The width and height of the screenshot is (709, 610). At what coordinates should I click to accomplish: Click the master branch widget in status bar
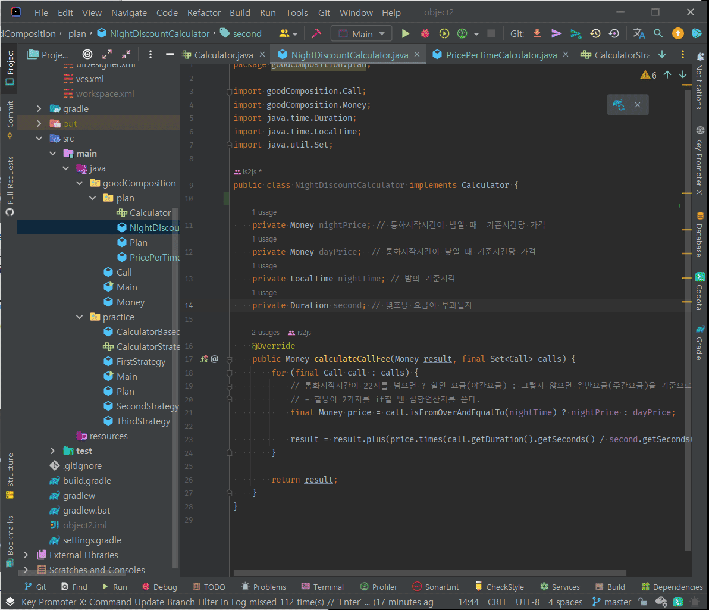[x=611, y=602]
